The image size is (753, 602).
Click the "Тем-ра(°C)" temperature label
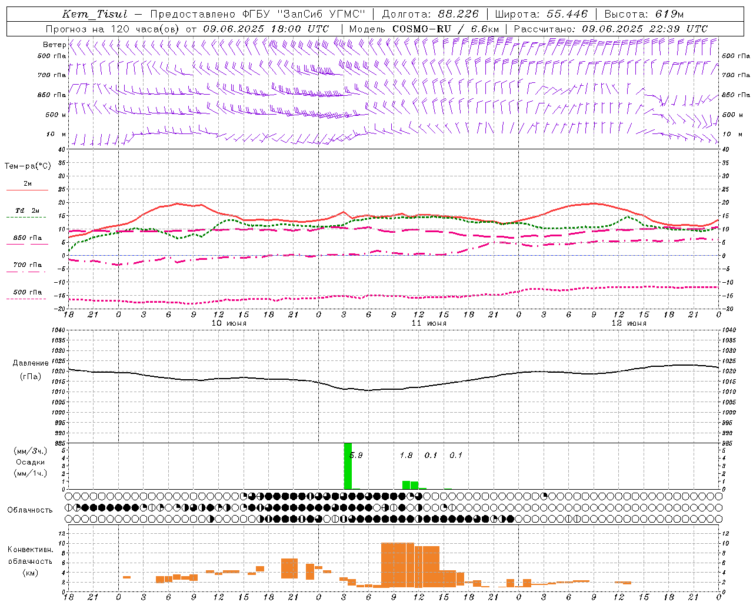tap(28, 166)
